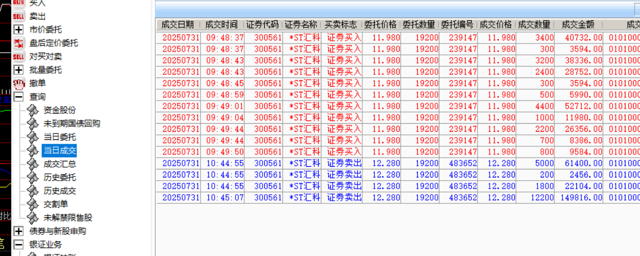Collapse the 查询 minus box
Viewport: 640px width, 256px height.
[18, 97]
